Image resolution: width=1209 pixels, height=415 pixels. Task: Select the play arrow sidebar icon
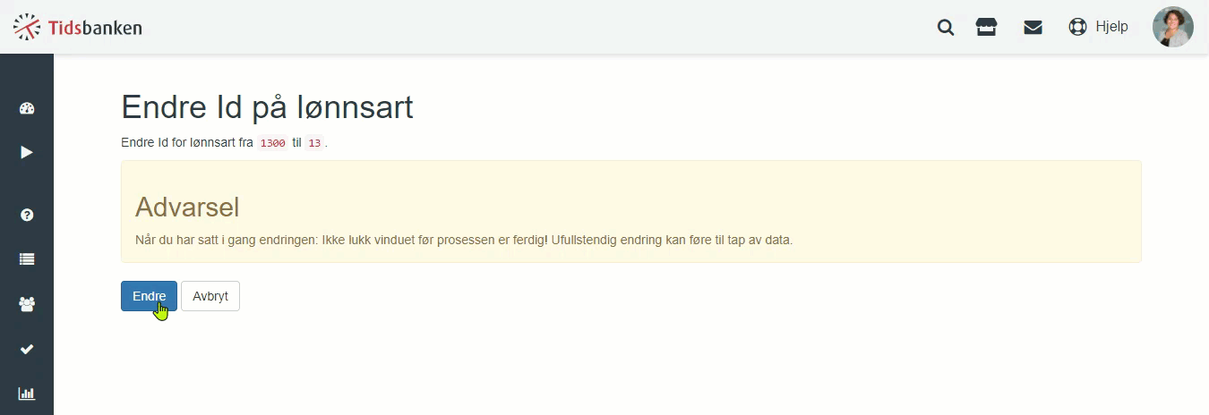pos(27,152)
